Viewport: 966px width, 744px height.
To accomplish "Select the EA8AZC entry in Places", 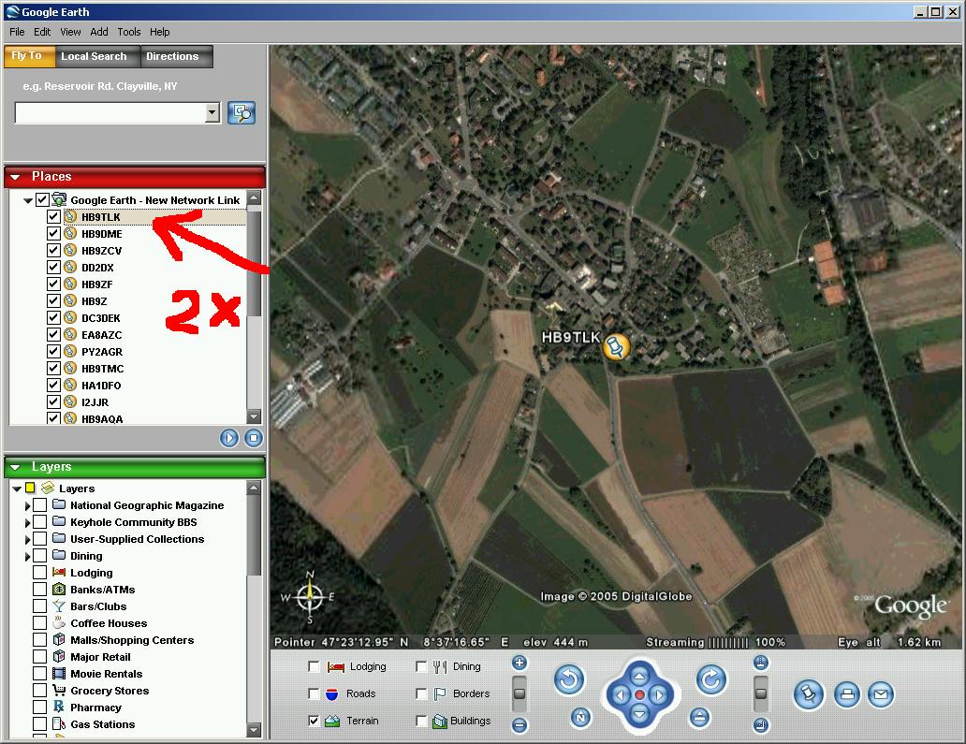I will 102,335.
